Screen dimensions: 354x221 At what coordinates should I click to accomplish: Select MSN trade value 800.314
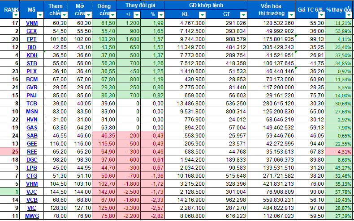coord(226,112)
